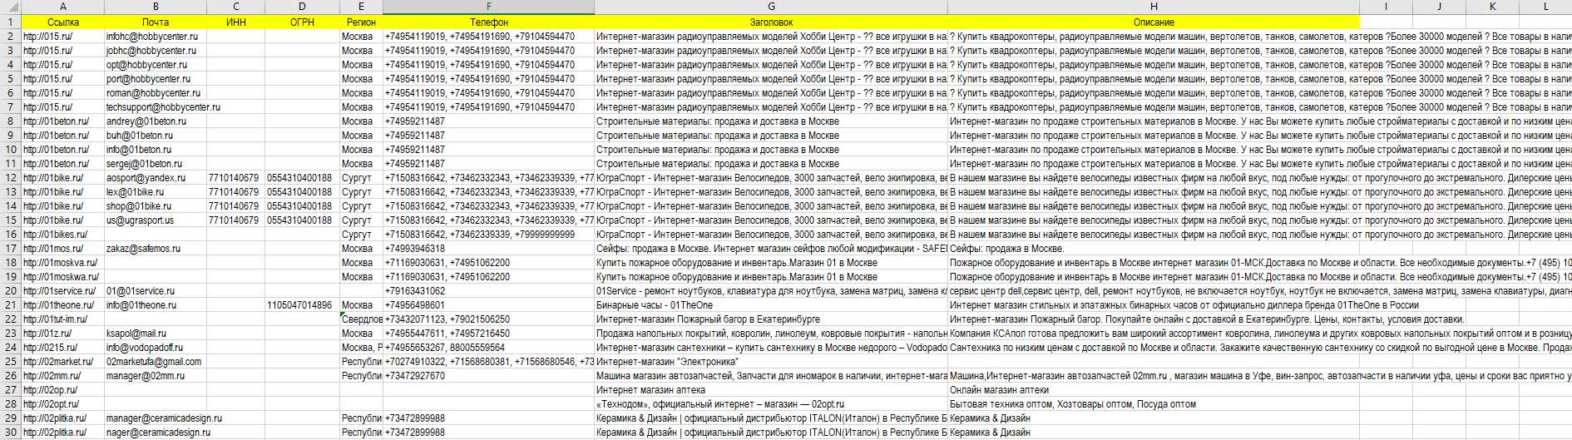Screen dimensions: 1572x440
Task: Select phone cell +74993946318
Action: pyautogui.click(x=488, y=249)
